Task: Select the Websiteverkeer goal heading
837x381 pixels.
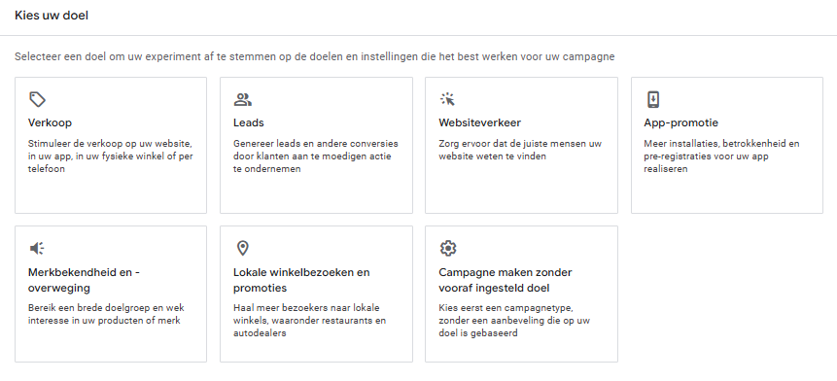Action: tap(480, 122)
